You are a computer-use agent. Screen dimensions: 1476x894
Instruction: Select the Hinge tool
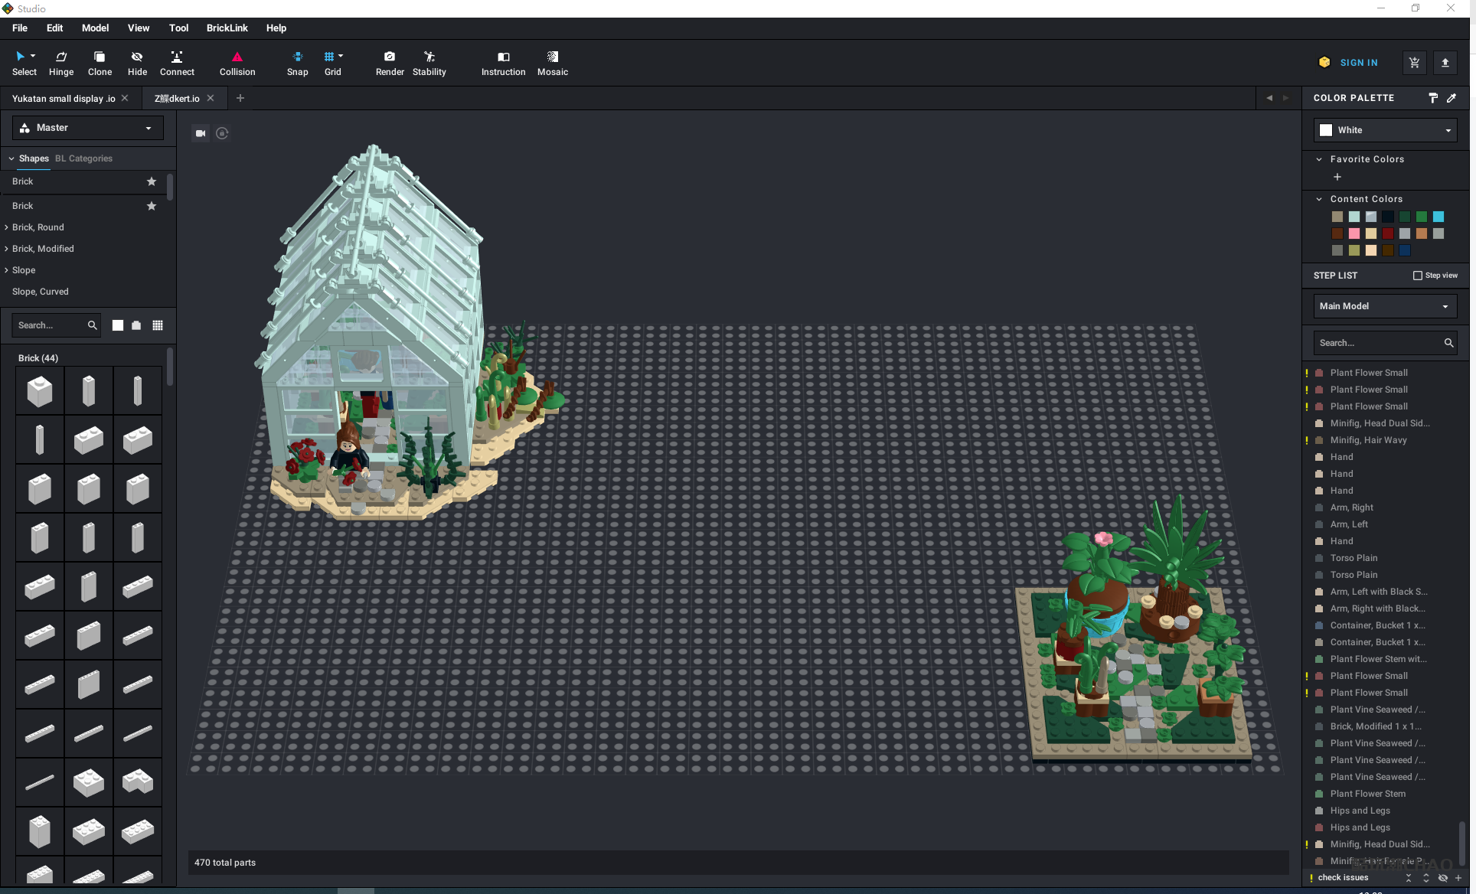coord(60,62)
